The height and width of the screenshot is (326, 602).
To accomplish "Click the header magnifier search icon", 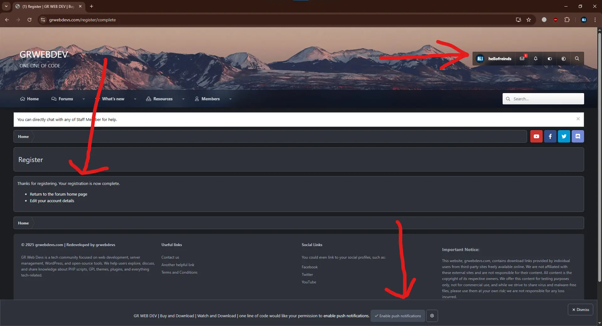I will pyautogui.click(x=577, y=59).
